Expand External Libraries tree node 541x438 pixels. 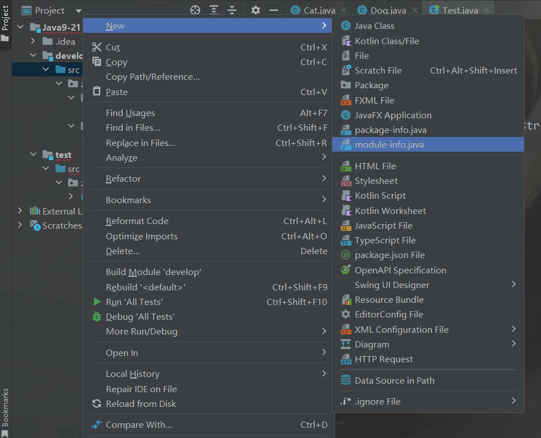(20, 211)
